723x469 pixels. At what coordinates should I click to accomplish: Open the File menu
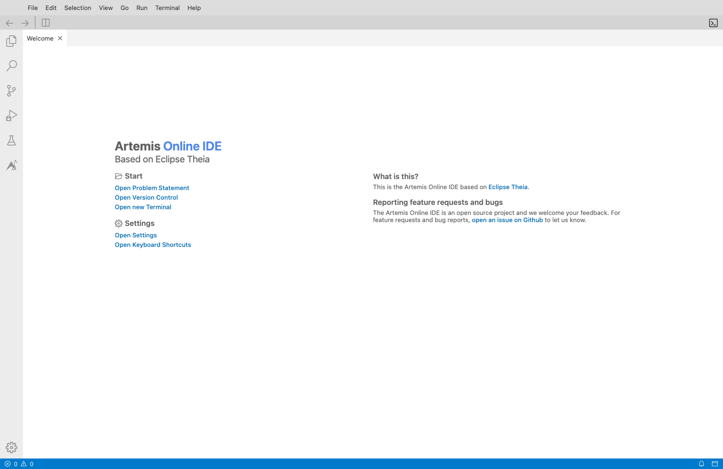point(33,8)
